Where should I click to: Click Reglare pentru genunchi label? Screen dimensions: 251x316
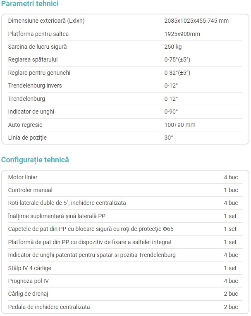[x=39, y=73]
